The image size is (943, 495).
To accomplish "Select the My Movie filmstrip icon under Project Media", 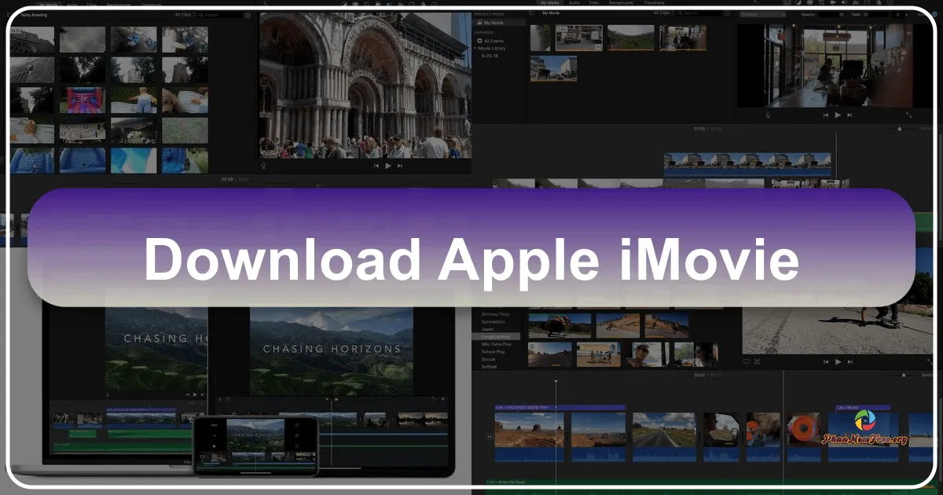I will pos(479,22).
